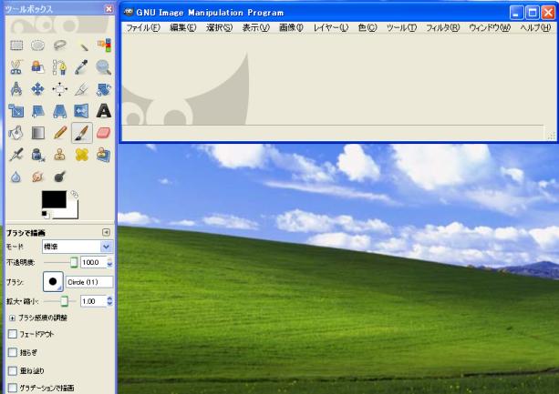Select the Shear tool
The height and width of the screenshot is (394, 559).
[37, 111]
